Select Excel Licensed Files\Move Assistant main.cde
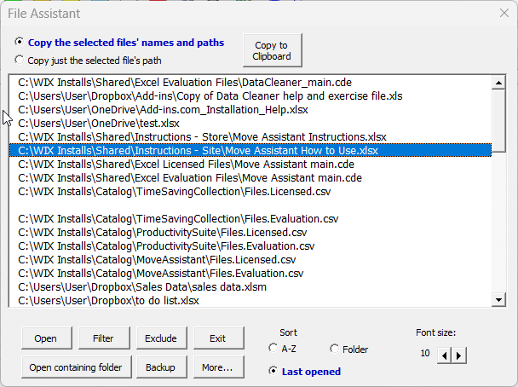518x387 pixels. 250,165
